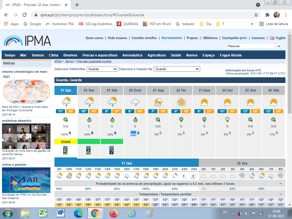Show hidden system tray icons arrow
This screenshot has width=292, height=219.
(x=233, y=214)
